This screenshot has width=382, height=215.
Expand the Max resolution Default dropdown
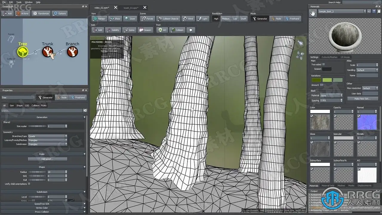tap(370, 88)
